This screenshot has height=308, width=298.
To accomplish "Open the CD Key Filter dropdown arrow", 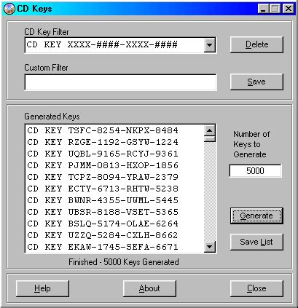I will (x=209, y=45).
